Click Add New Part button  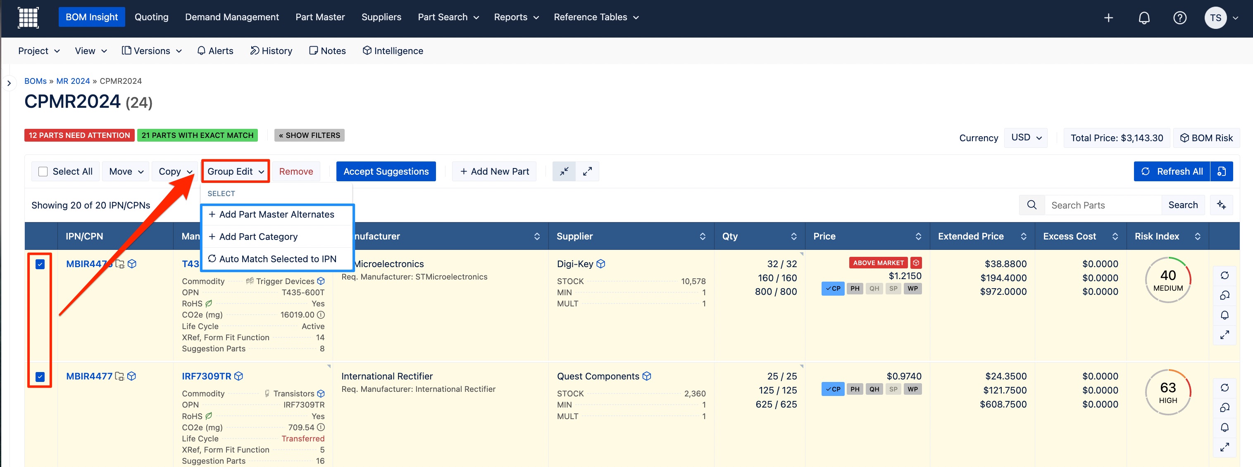pos(494,171)
